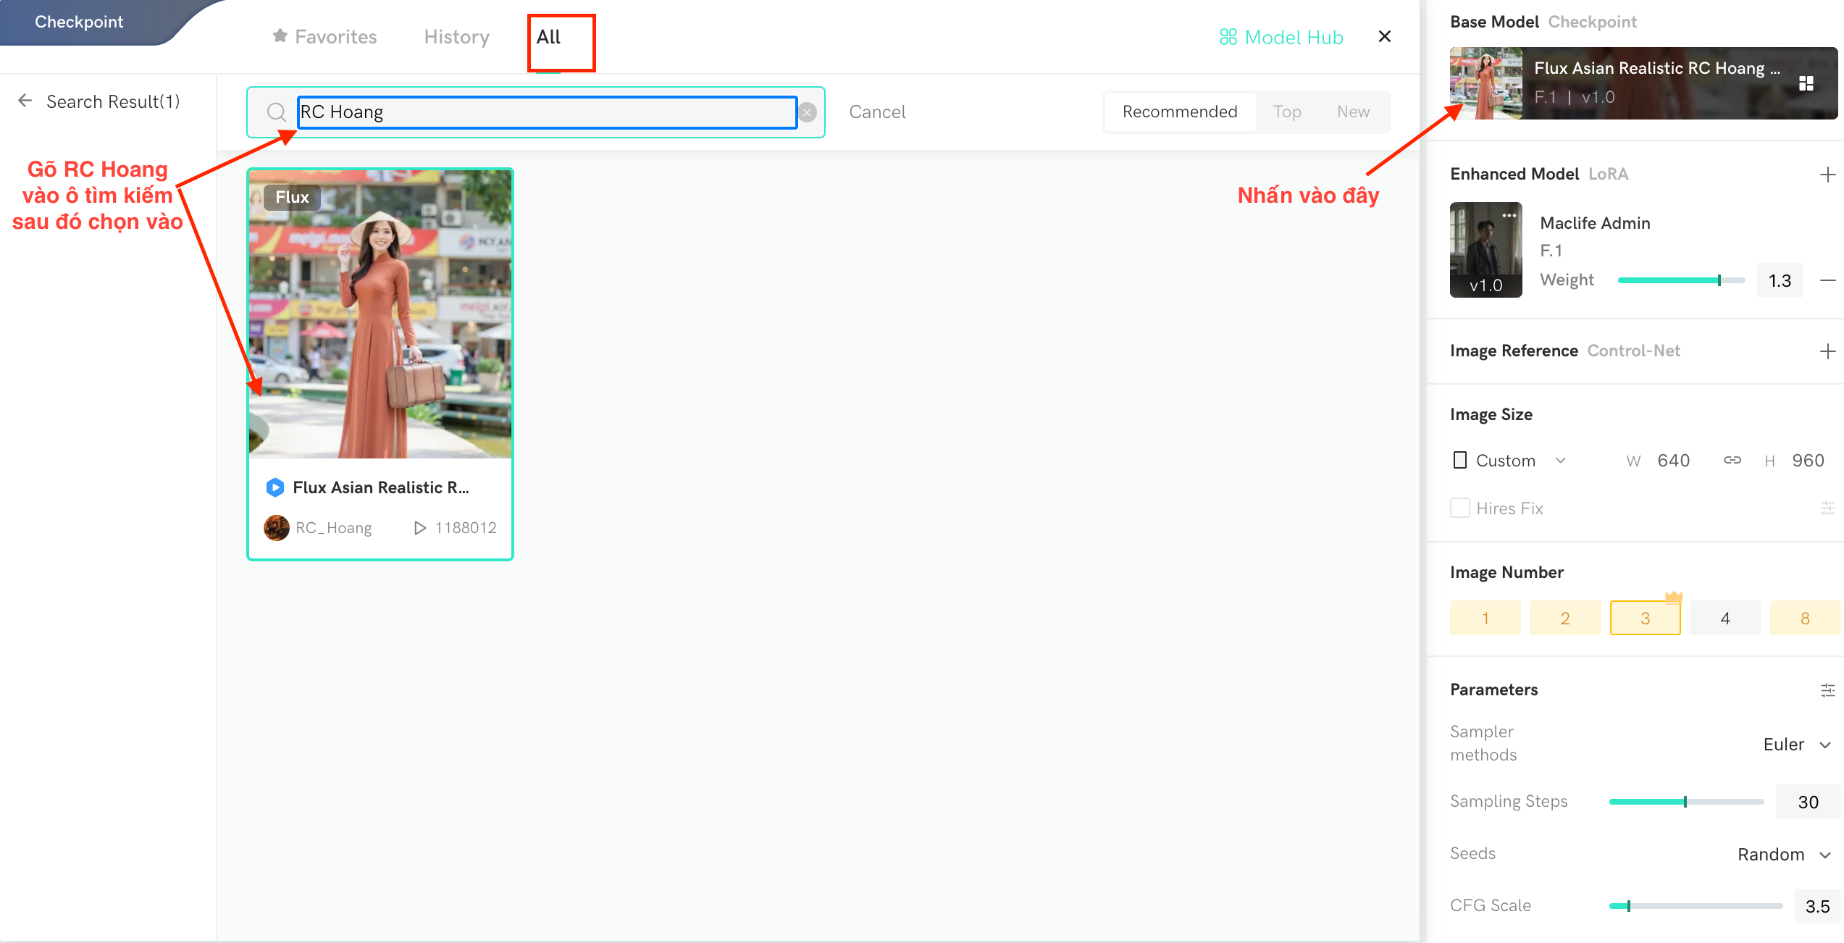The image size is (1844, 943).
Task: Switch to the History tab
Action: point(456,36)
